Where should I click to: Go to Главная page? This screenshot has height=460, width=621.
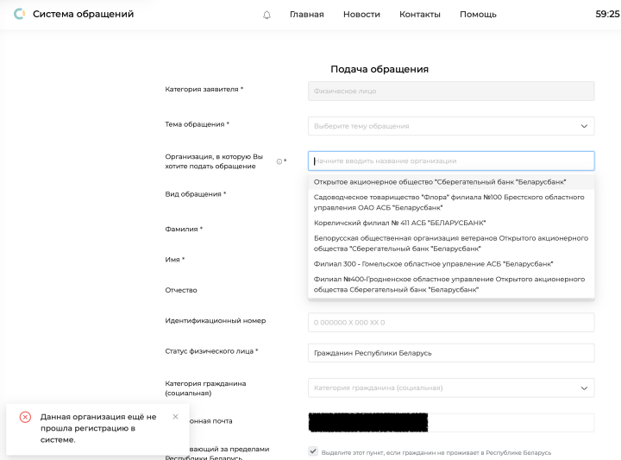tap(306, 15)
